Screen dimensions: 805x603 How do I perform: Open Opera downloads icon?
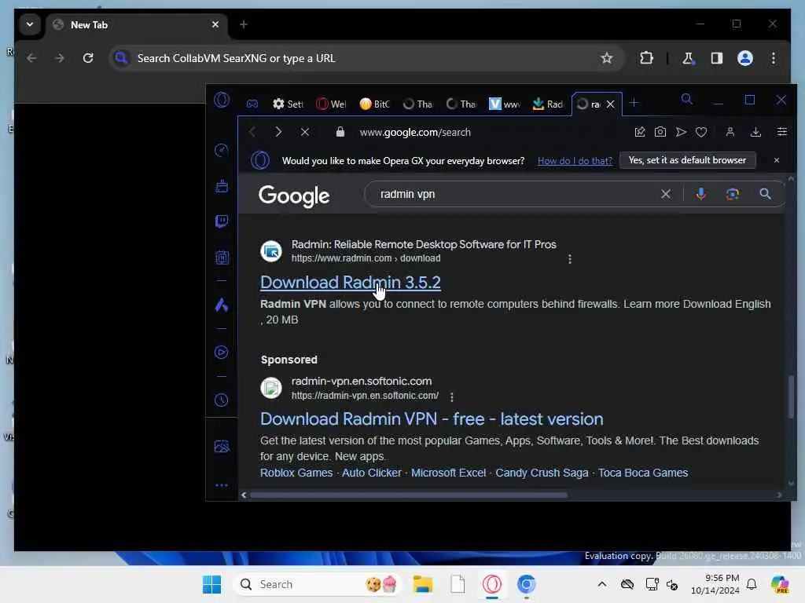[755, 132]
